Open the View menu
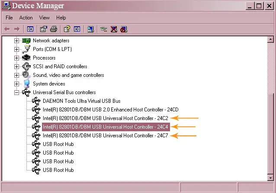Screen dimensions: 276x193 pos(45,18)
